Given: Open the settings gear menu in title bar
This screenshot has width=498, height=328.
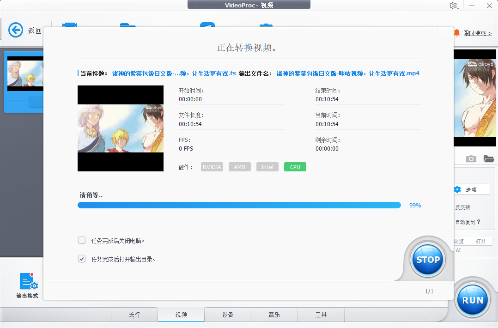Looking at the screenshot, I should (453, 6).
